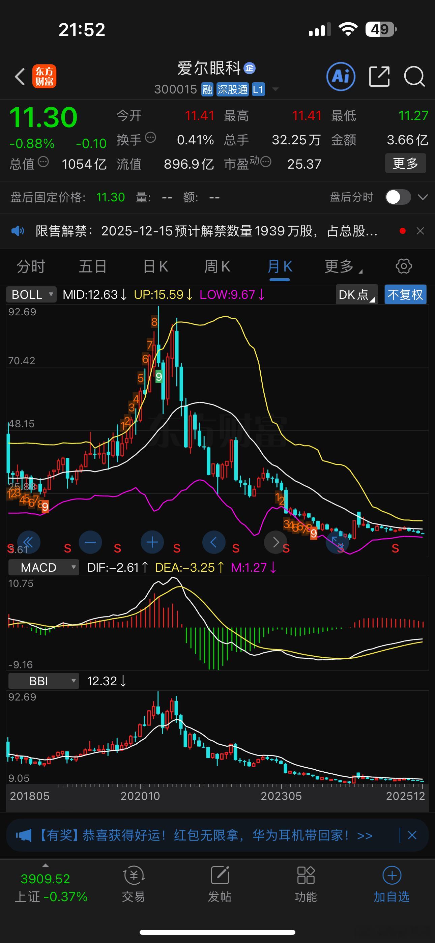Tap info icon next to 市盈动
The image size is (435, 943).
tap(266, 162)
